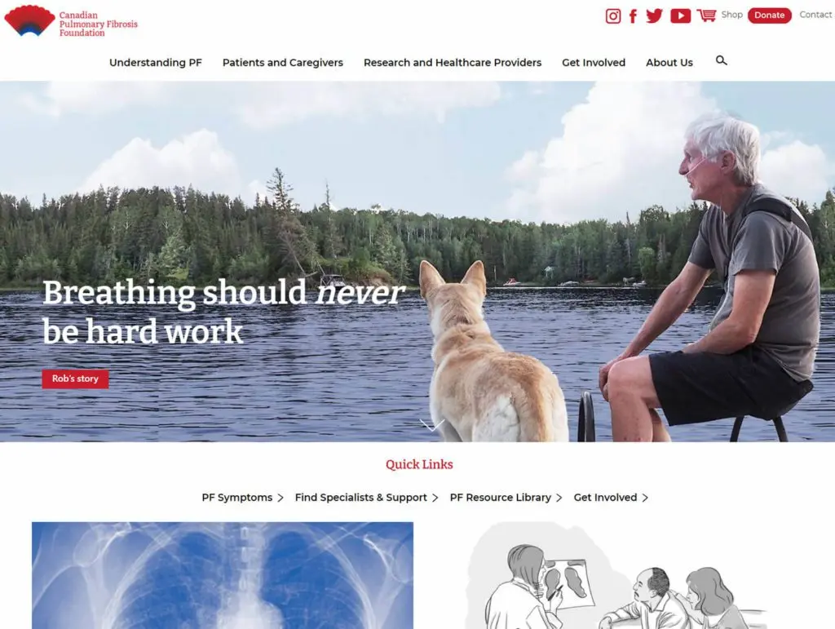Go to the Contact link
The height and width of the screenshot is (629, 835).
click(815, 15)
